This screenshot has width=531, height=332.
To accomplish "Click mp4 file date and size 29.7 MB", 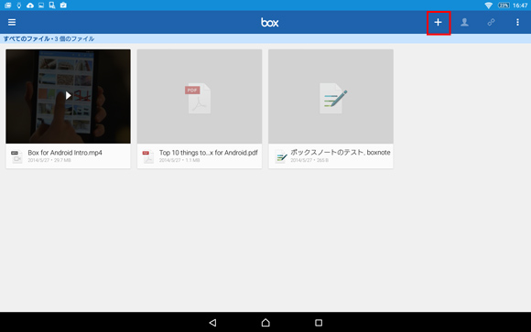I will pyautogui.click(x=49, y=160).
